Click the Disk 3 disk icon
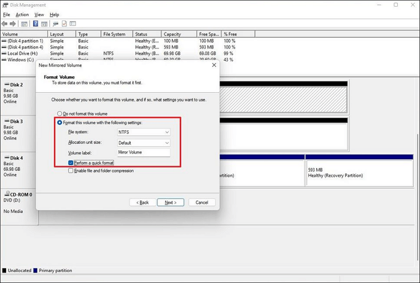420x283 pixels. point(7,121)
